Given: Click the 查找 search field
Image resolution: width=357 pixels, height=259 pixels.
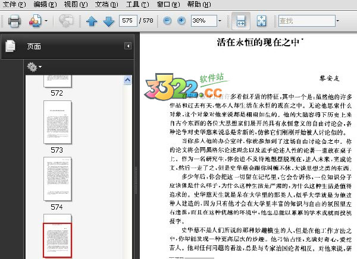Looking at the screenshot, I should coord(303,21).
